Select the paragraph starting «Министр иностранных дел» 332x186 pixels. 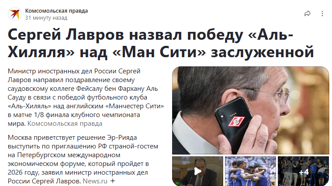[86, 97]
